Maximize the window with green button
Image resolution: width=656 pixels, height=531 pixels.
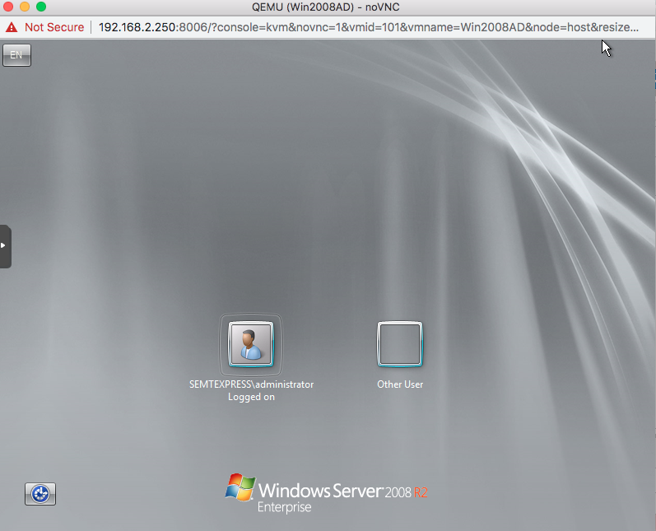tap(41, 7)
